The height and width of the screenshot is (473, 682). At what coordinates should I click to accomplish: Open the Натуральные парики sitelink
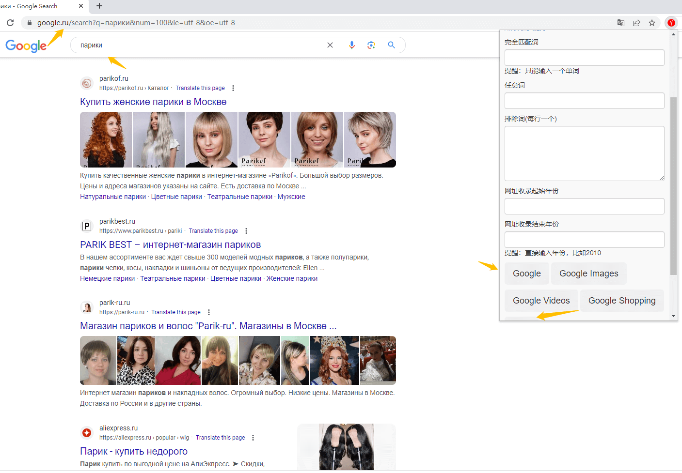113,197
